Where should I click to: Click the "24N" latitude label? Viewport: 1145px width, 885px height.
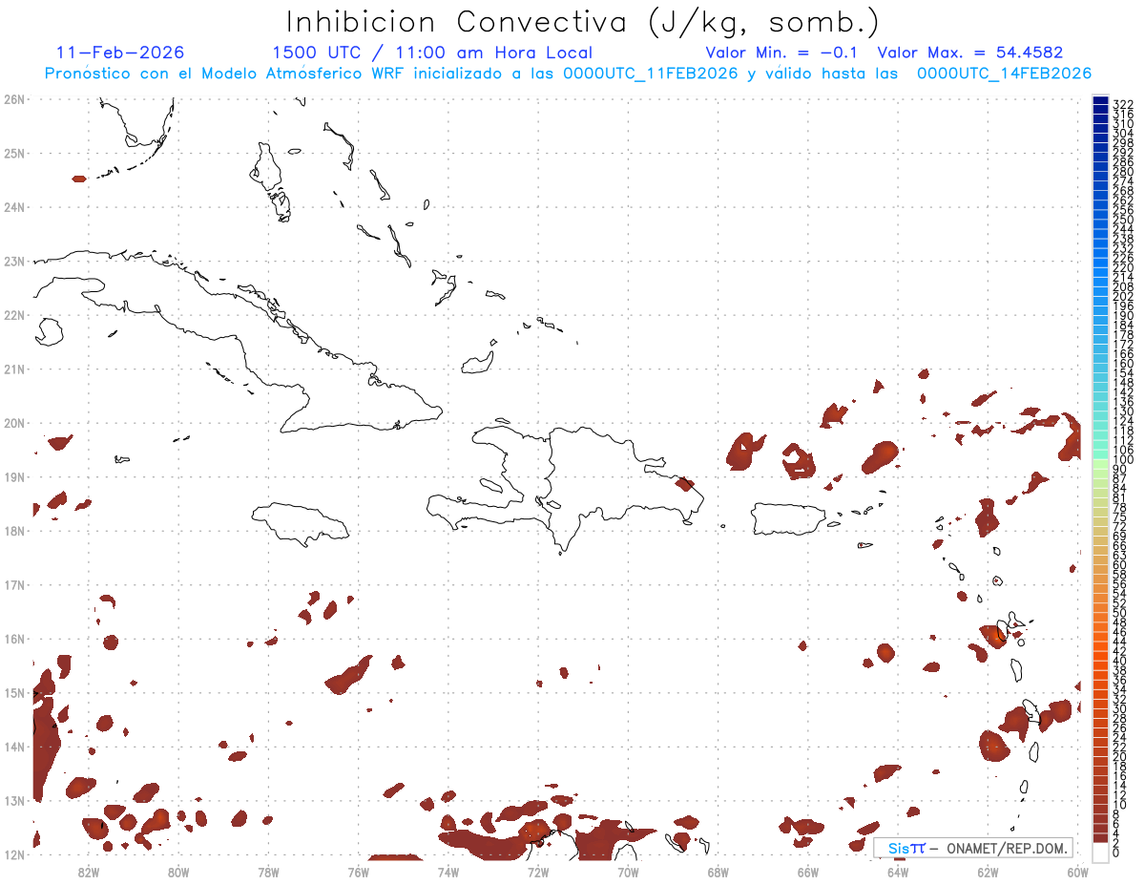pyautogui.click(x=13, y=207)
